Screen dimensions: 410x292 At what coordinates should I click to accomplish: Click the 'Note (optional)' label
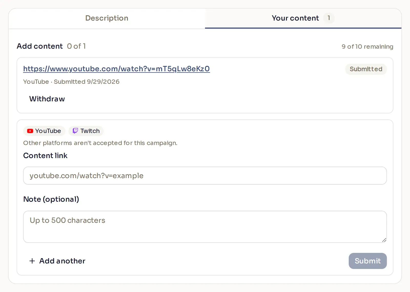[51, 199]
